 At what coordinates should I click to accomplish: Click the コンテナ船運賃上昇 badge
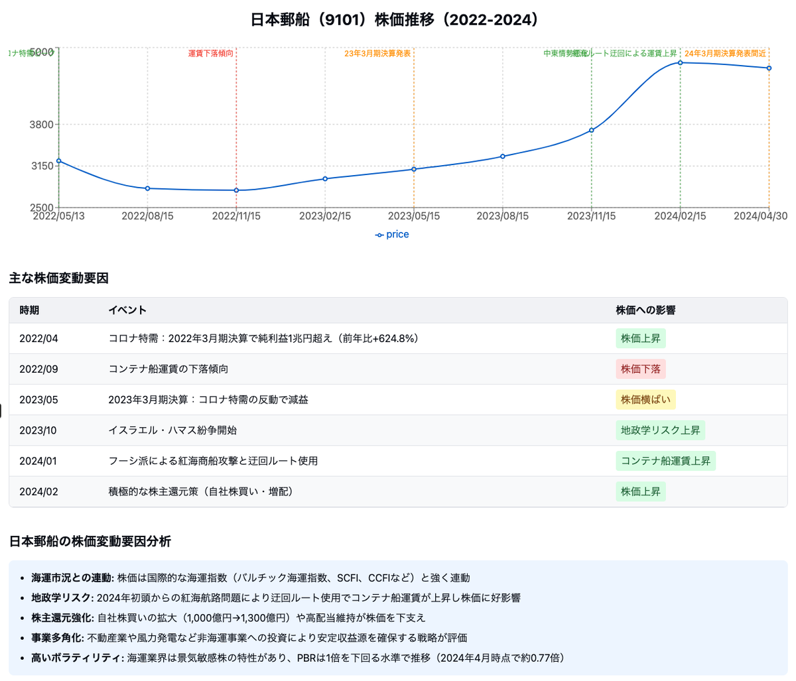[665, 461]
